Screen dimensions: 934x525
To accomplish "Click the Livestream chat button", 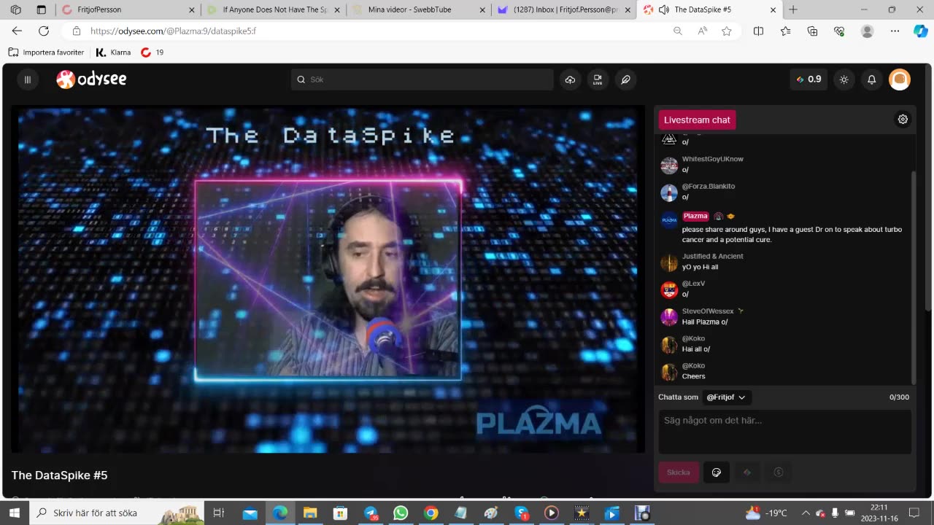I will click(x=697, y=120).
